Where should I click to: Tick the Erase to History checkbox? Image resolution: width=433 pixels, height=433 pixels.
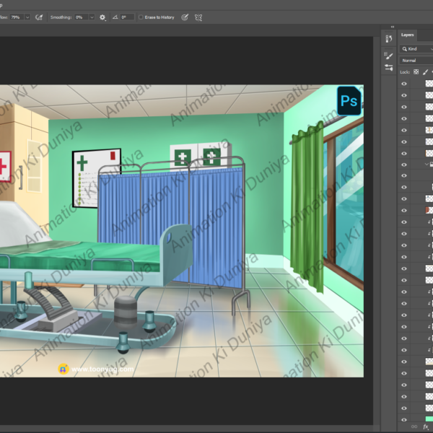141,17
